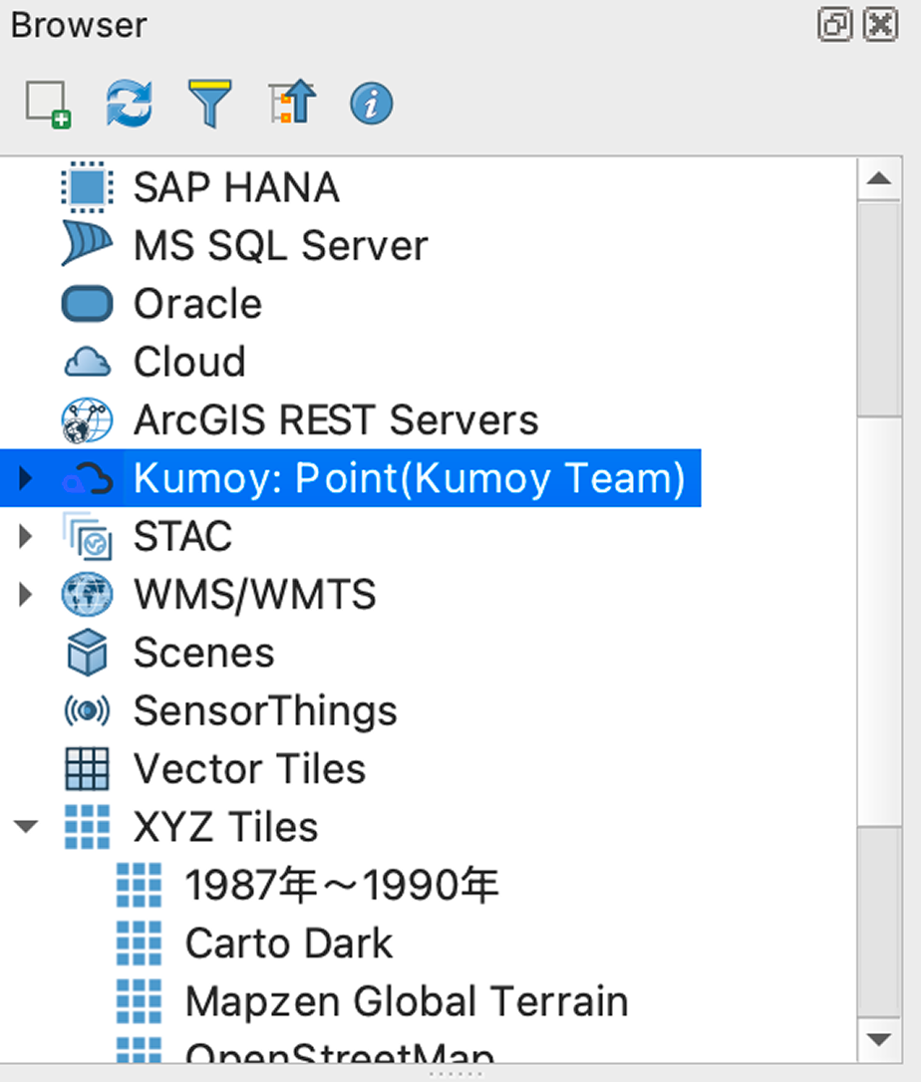Expand the Kumoy: Point(Kumoy Team) entry

(24, 478)
